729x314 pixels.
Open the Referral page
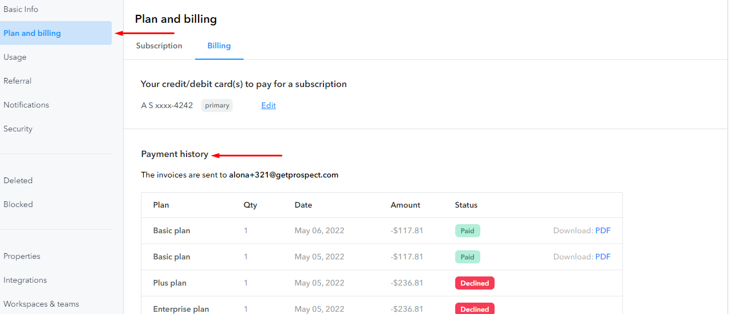pos(18,81)
